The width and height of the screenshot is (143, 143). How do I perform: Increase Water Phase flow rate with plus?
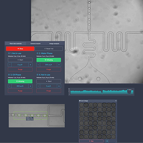[x=59, y=65]
